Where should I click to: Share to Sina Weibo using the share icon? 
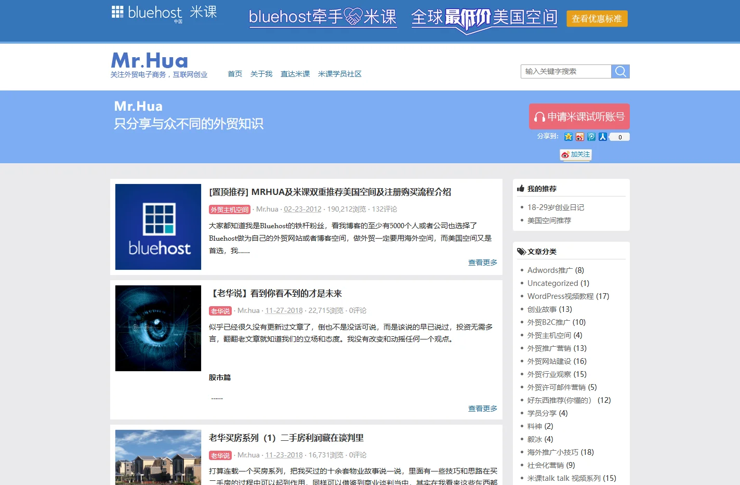click(x=580, y=137)
